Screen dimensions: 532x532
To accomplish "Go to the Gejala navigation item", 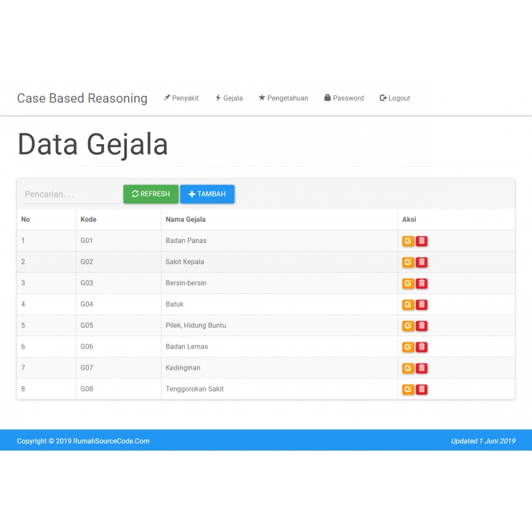I will (229, 98).
